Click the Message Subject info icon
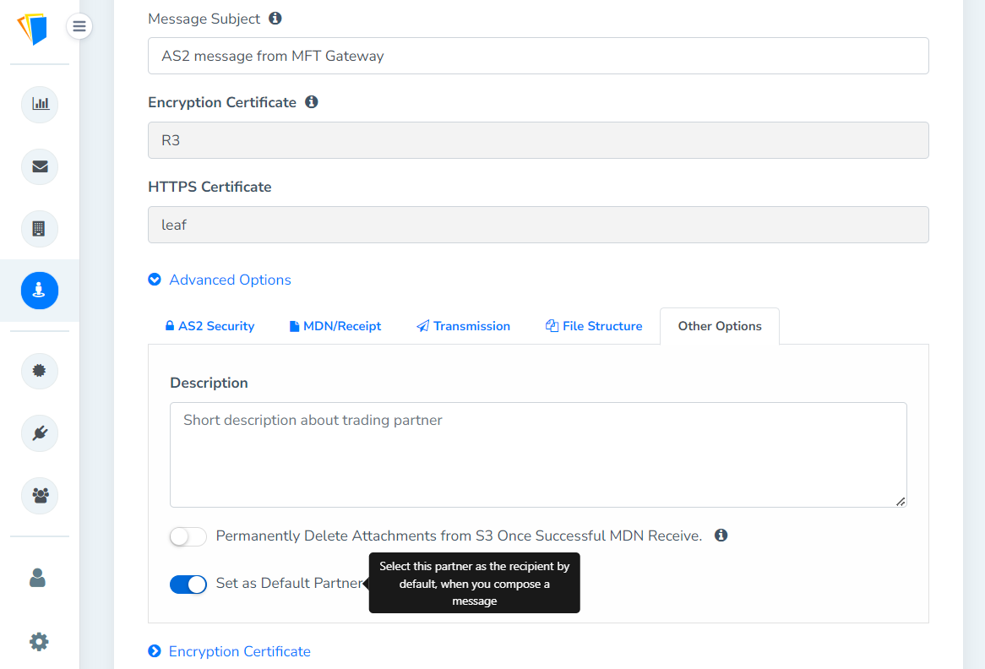 (275, 17)
